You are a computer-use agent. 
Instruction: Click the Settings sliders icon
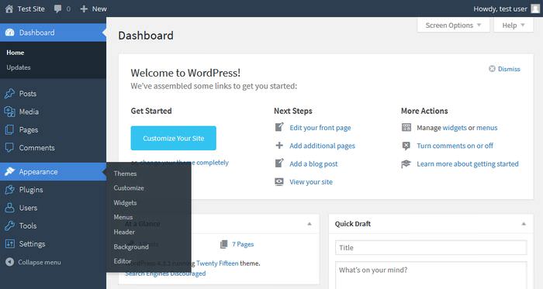point(9,244)
